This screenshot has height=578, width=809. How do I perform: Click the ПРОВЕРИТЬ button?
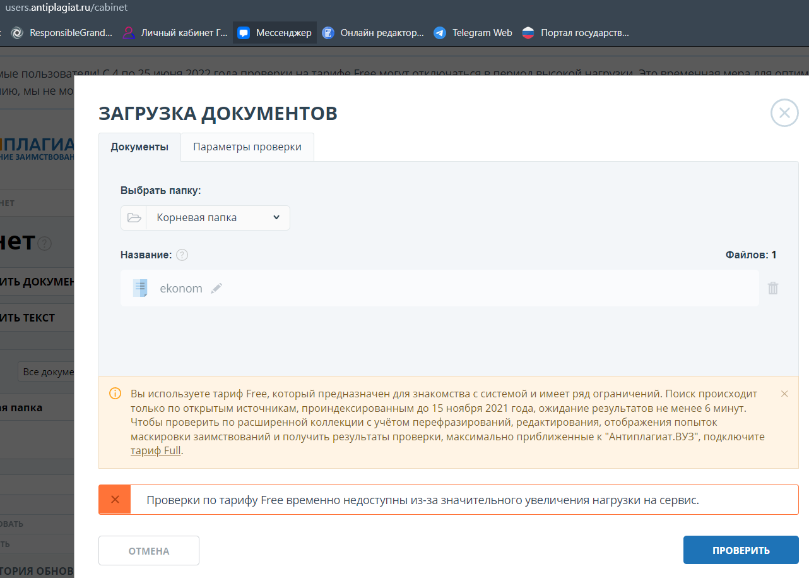[741, 550]
